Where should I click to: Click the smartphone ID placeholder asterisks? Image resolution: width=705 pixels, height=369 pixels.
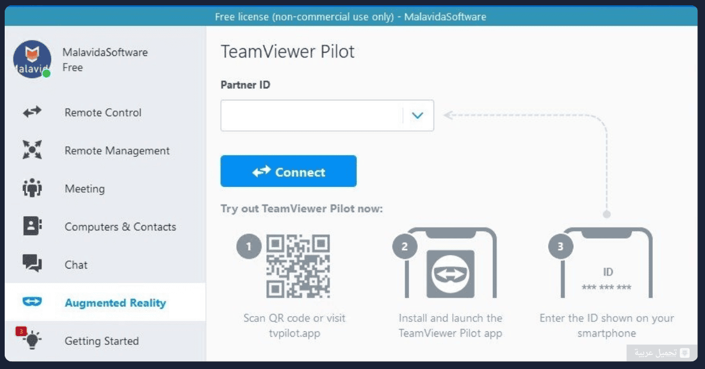tap(607, 288)
